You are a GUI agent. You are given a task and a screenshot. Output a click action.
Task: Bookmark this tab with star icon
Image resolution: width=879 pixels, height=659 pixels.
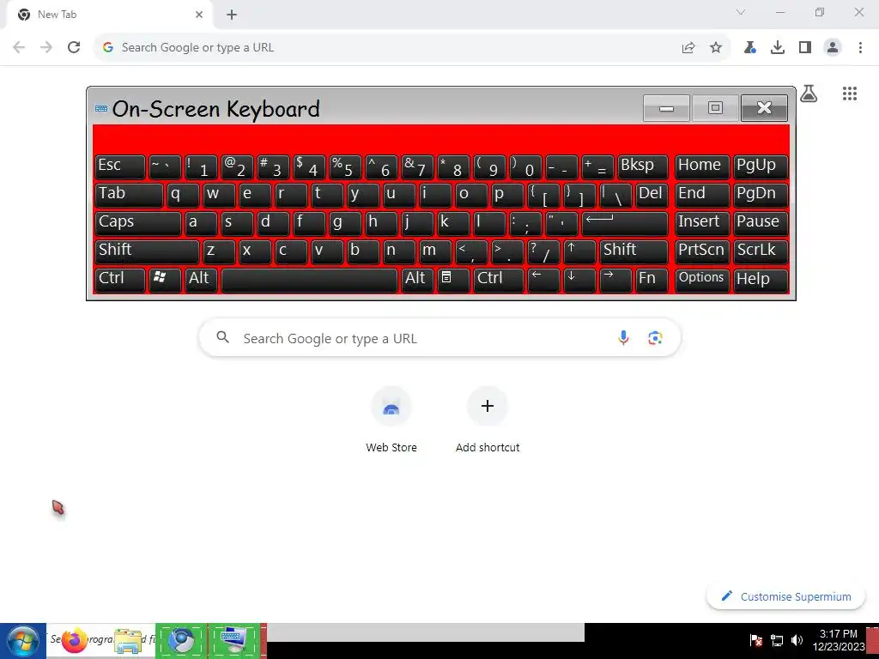tap(715, 48)
